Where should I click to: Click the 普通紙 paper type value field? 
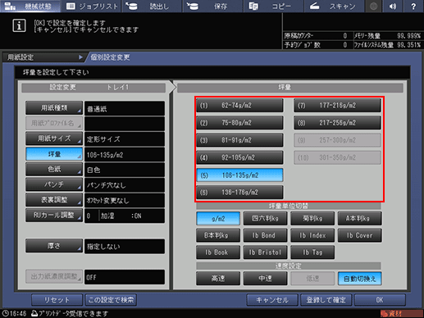point(125,108)
